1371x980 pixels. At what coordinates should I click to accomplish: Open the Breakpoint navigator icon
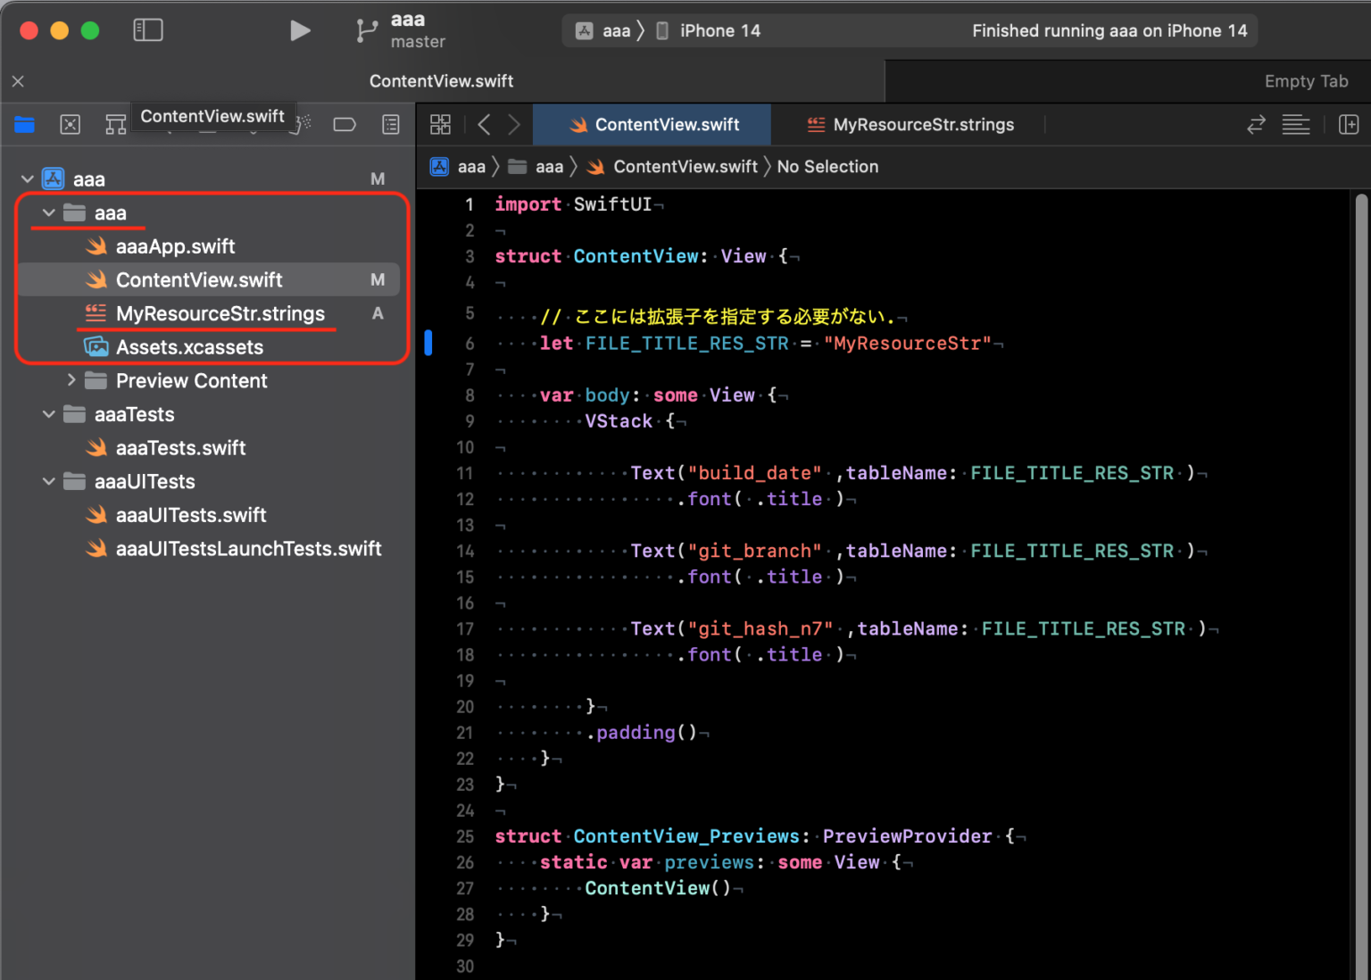[x=345, y=125]
